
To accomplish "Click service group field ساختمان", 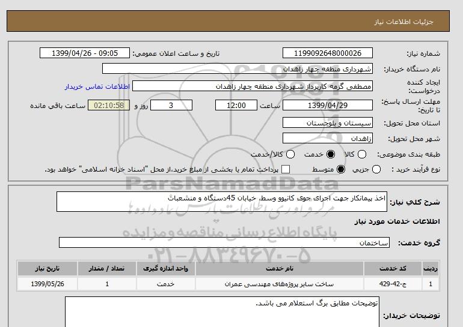I will (224, 242).
